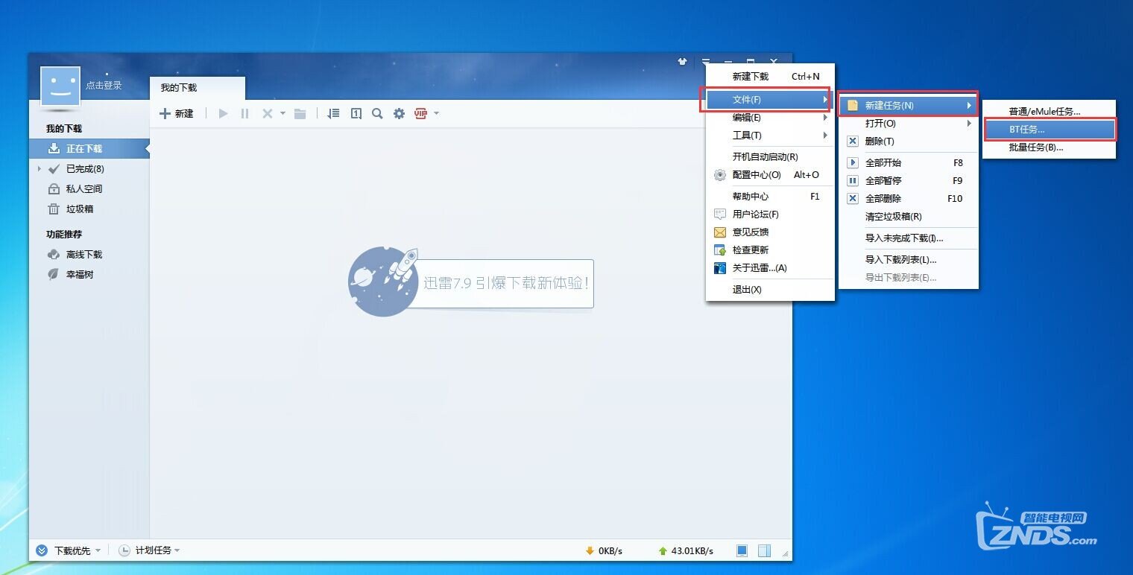Screen dimensions: 1133x575
Task: Start the task with the play icon
Action: click(x=223, y=114)
